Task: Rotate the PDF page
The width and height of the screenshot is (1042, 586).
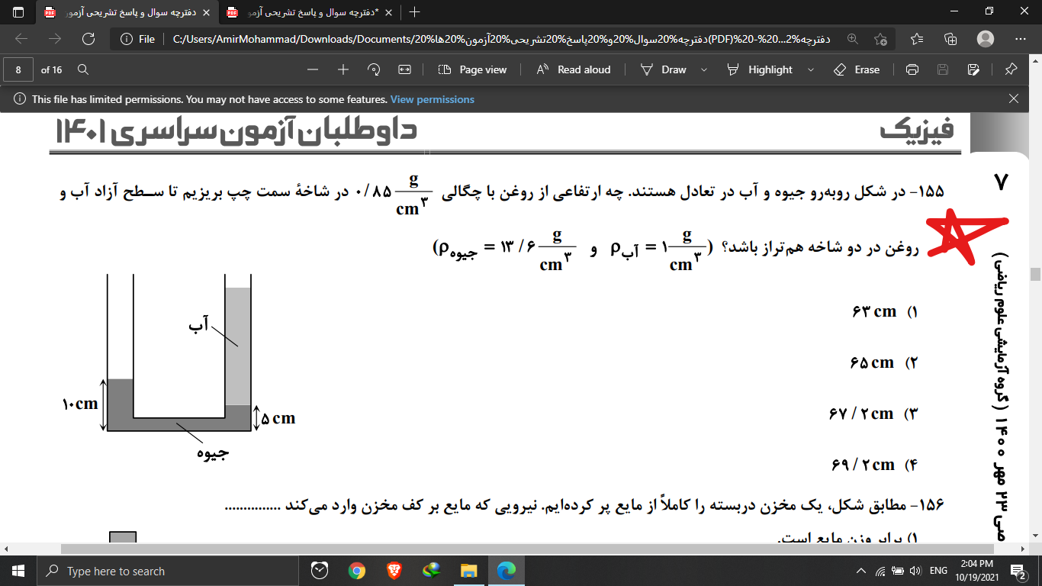Action: (374, 69)
